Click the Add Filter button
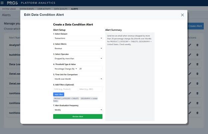Image resolution: width=208 pixels, height=134 pixels. (x=59, y=94)
